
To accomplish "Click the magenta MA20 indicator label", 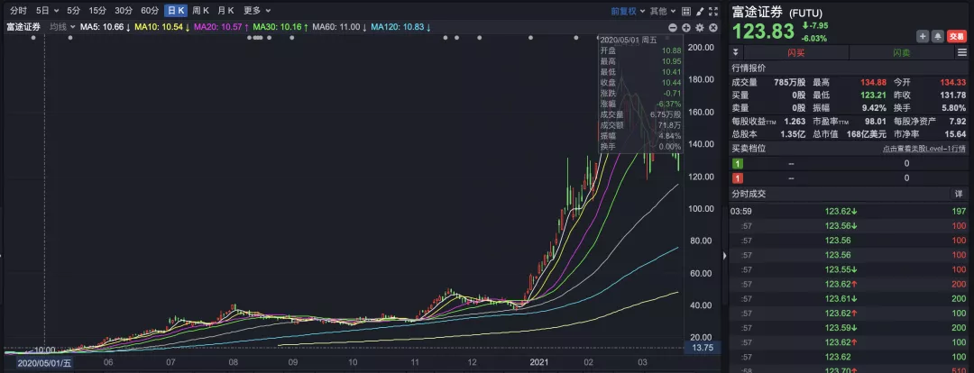I will coord(221,27).
